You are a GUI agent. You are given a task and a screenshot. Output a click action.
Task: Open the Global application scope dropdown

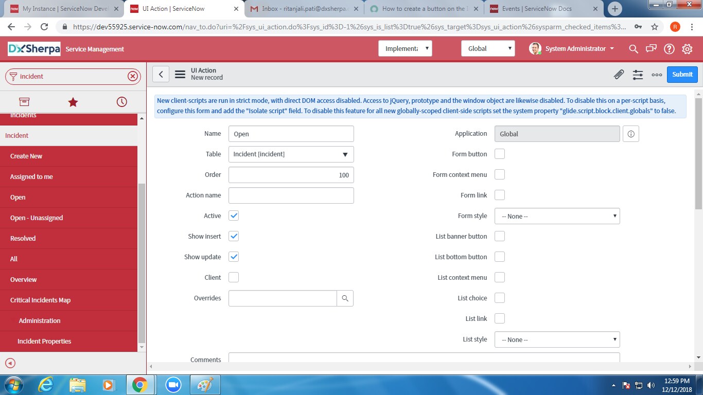click(488, 48)
